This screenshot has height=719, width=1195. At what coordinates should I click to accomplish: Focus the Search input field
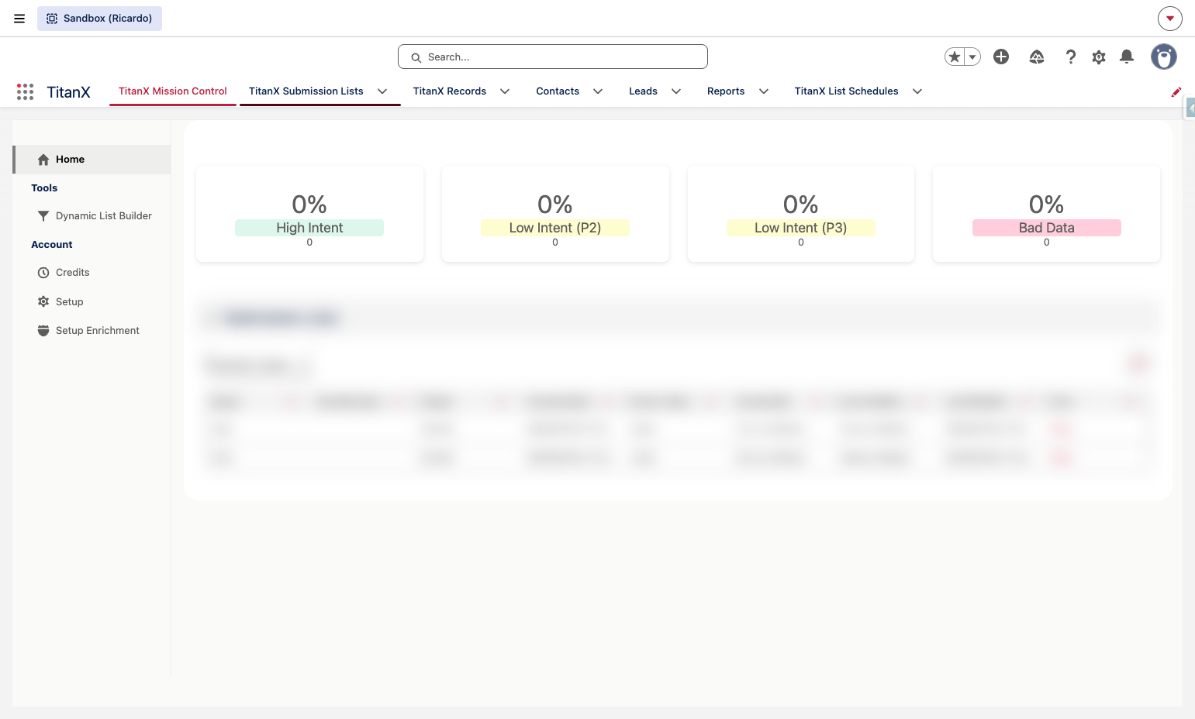(553, 57)
